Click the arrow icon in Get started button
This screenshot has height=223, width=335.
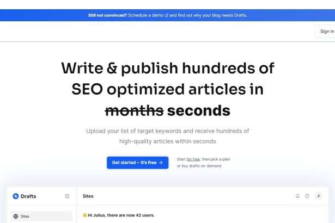coord(161,163)
